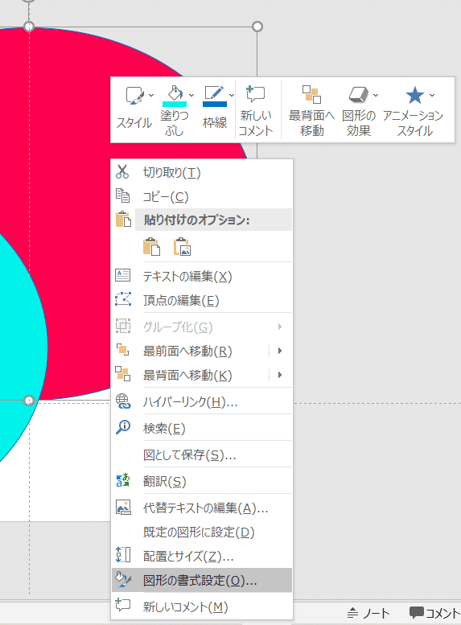Click the cyan fill color bar swatch

pos(175,104)
